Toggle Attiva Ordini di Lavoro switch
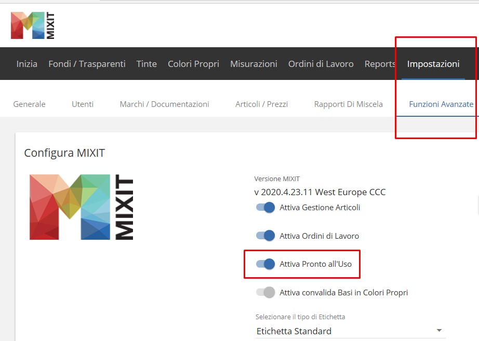The height and width of the screenshot is (341, 479). pos(265,236)
